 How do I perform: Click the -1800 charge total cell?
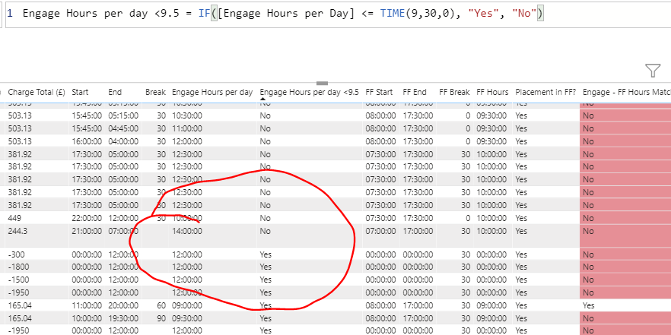tap(18, 267)
